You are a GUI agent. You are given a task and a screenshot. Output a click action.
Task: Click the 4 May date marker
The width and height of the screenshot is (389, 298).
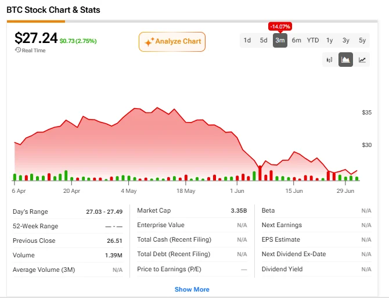(x=128, y=191)
